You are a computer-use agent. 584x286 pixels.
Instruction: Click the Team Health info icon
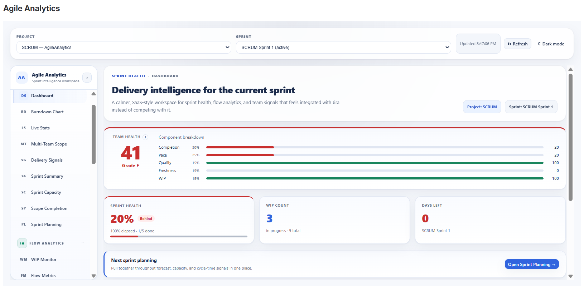pyautogui.click(x=145, y=137)
